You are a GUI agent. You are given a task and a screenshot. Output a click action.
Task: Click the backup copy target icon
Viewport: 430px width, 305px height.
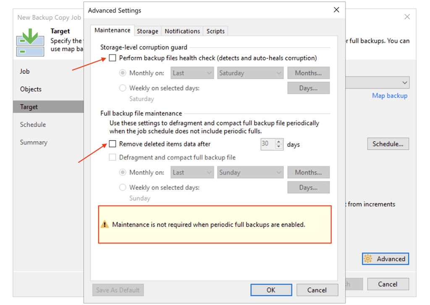click(30, 42)
